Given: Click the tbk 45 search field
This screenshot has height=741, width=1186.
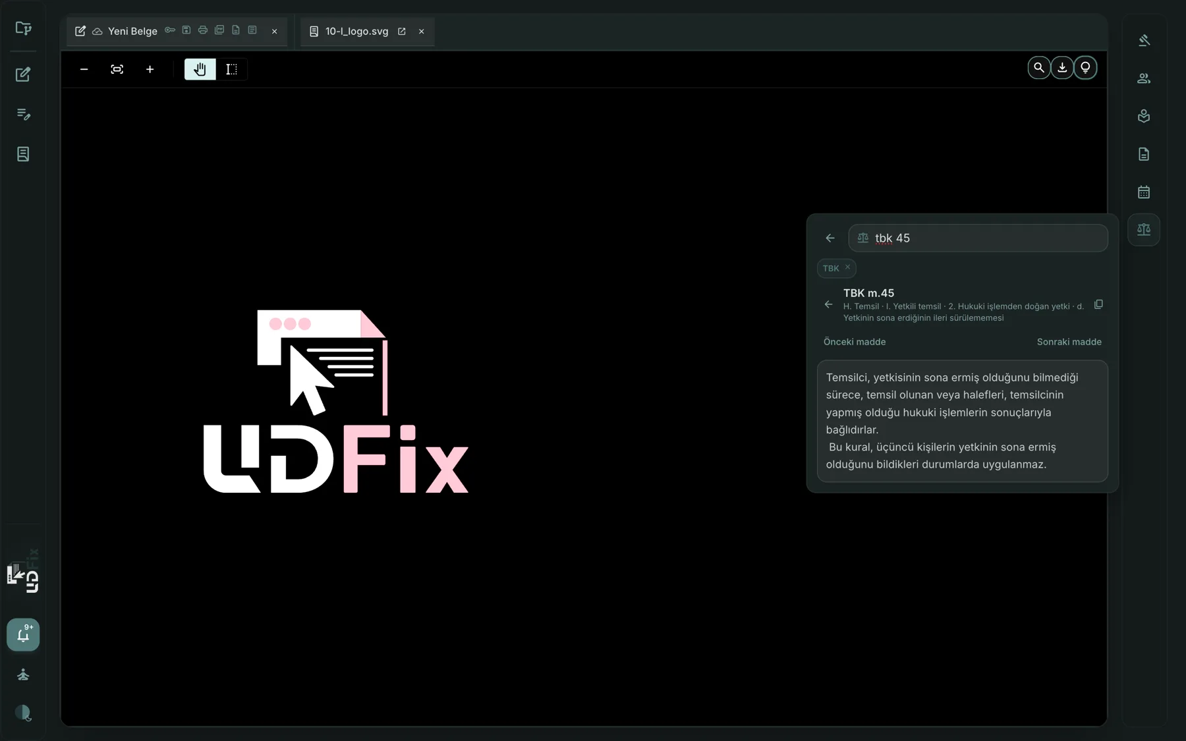Looking at the screenshot, I should coord(978,238).
